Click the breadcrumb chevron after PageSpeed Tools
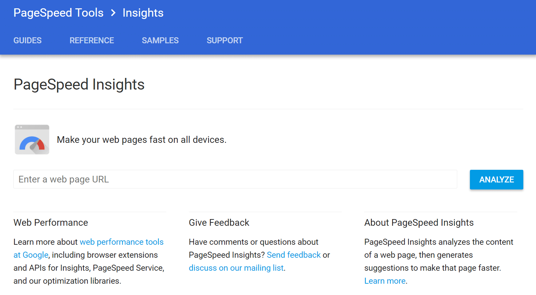This screenshot has width=536, height=295. 113,13
